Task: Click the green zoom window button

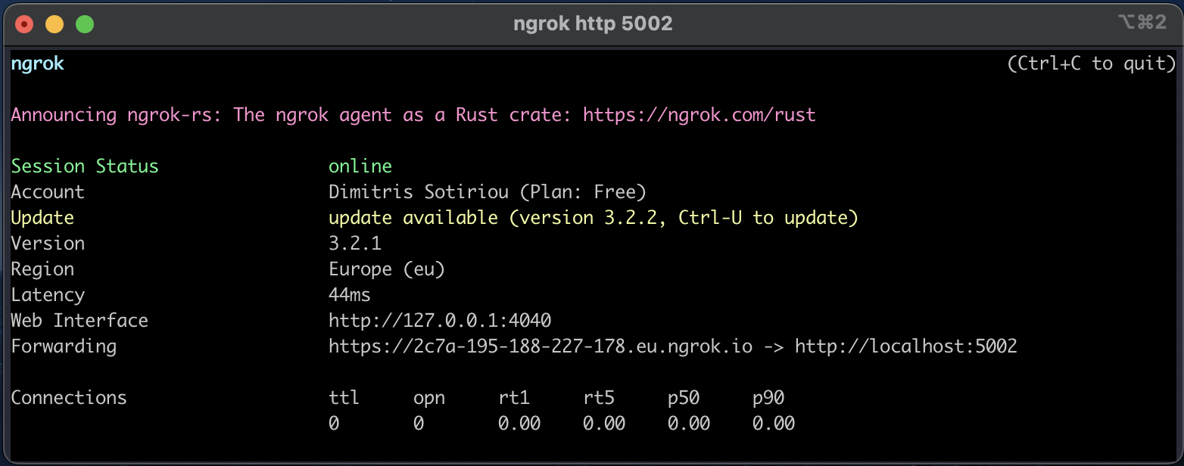Action: coord(85,24)
